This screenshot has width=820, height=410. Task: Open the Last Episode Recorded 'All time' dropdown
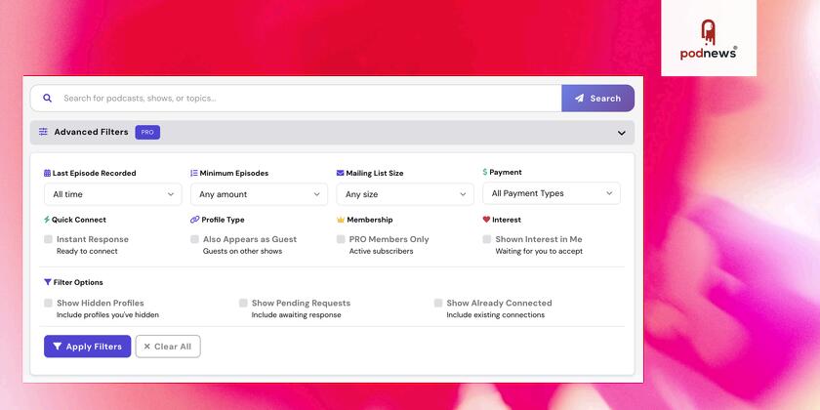(113, 194)
